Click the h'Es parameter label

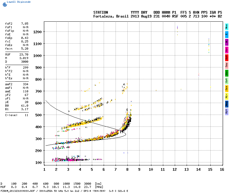[9, 78]
